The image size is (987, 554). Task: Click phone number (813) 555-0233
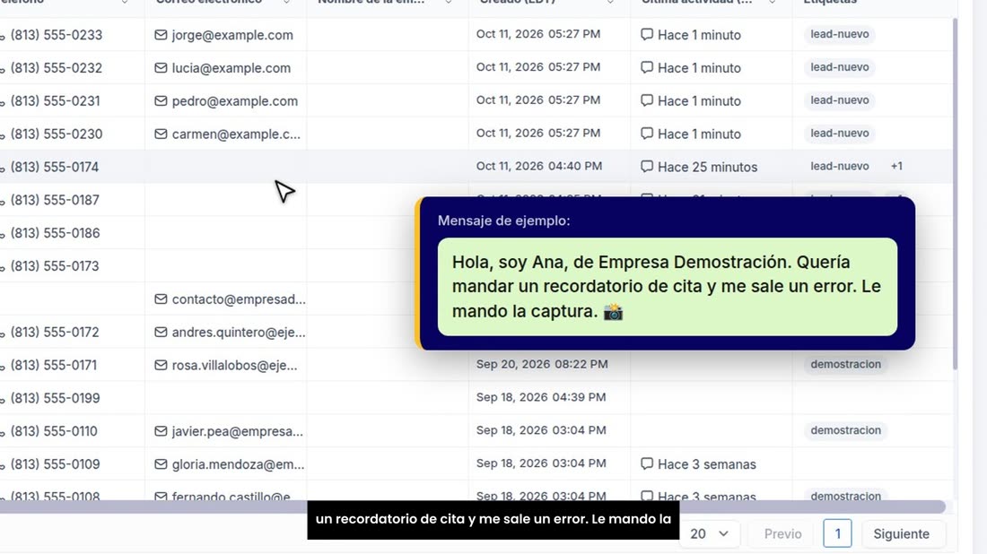(x=56, y=35)
